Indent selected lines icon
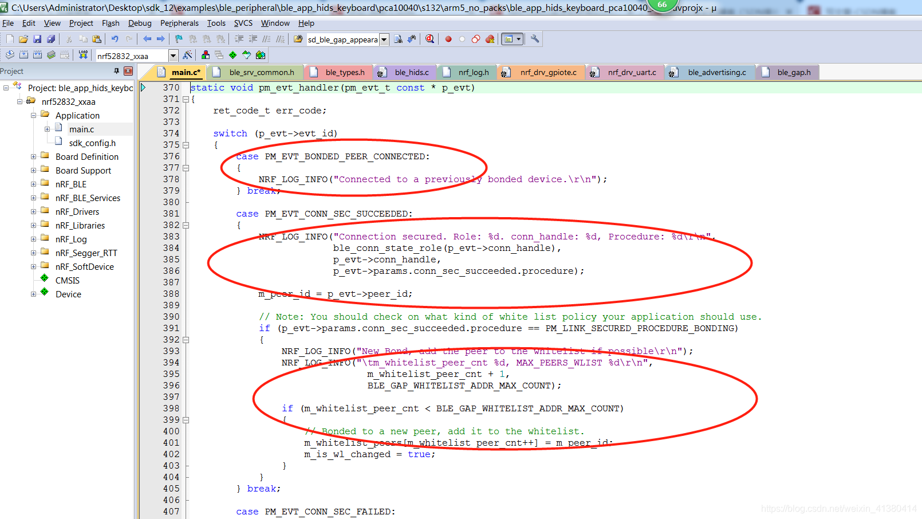The width and height of the screenshot is (922, 519). tap(239, 39)
